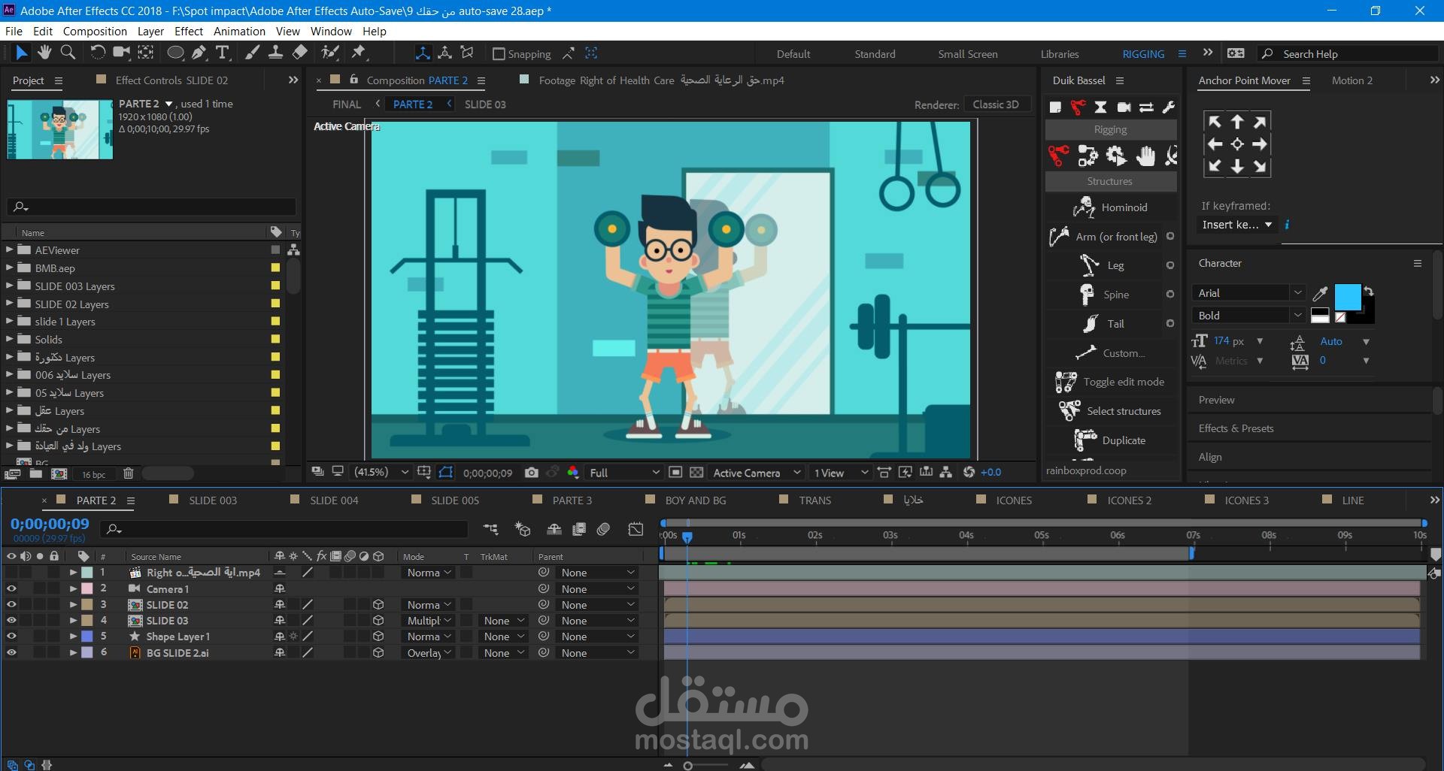Hide the Shape Layer 1 layer
The height and width of the screenshot is (771, 1444).
click(11, 636)
